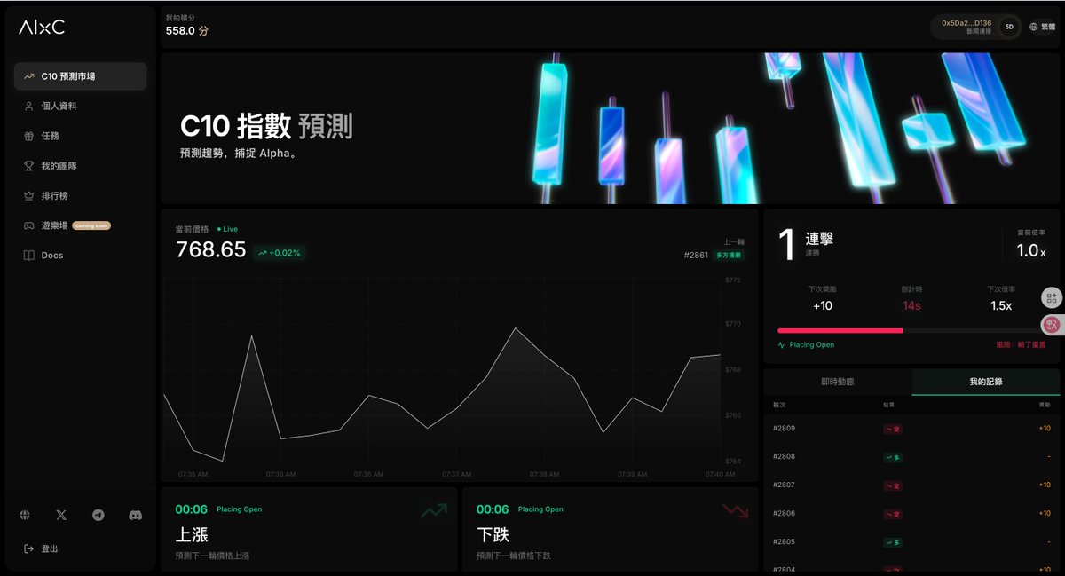
Task: Click the +10 reward in row #2809
Action: (x=1045, y=429)
